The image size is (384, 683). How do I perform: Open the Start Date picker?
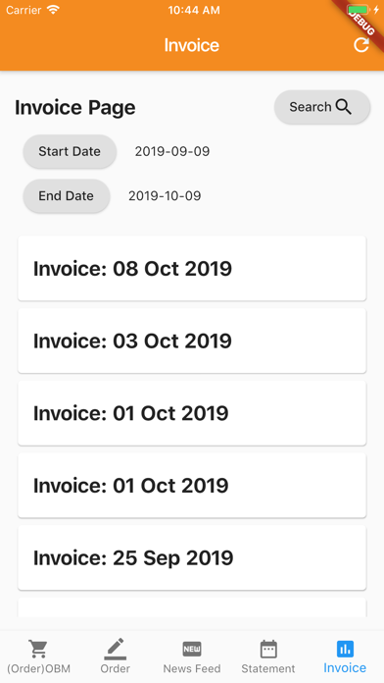pyautogui.click(x=70, y=151)
